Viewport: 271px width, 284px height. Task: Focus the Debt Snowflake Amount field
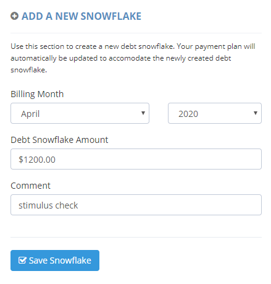point(136,159)
